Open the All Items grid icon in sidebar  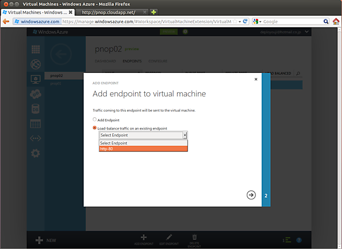pyautogui.click(x=35, y=50)
